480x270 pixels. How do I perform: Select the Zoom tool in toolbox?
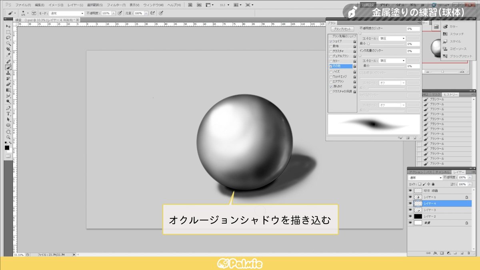8,137
